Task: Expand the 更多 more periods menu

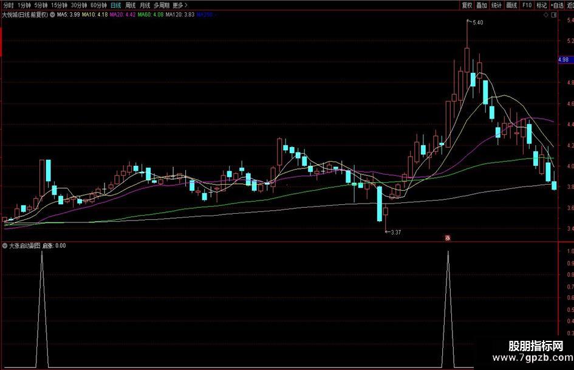Action: (x=180, y=5)
